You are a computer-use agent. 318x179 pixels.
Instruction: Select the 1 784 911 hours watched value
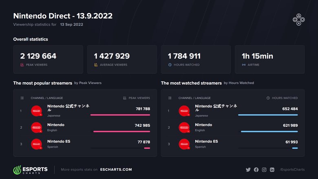click(x=184, y=56)
